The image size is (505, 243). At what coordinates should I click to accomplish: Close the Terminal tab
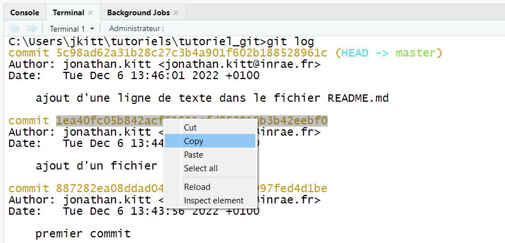click(90, 12)
